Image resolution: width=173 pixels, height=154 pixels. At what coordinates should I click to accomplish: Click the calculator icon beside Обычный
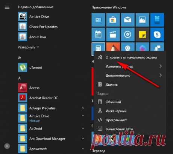100,102
